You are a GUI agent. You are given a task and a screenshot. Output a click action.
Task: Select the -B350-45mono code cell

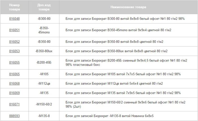tap(44, 30)
